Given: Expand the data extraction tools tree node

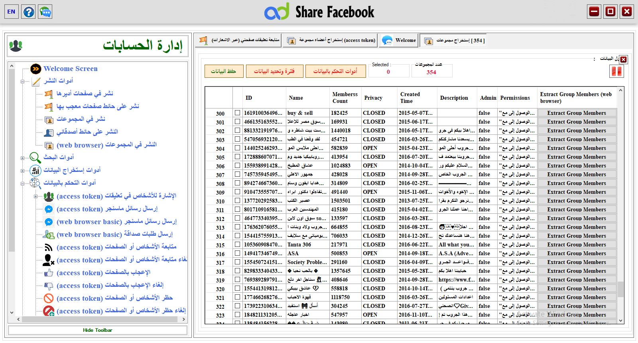Looking at the screenshot, I should [23, 171].
